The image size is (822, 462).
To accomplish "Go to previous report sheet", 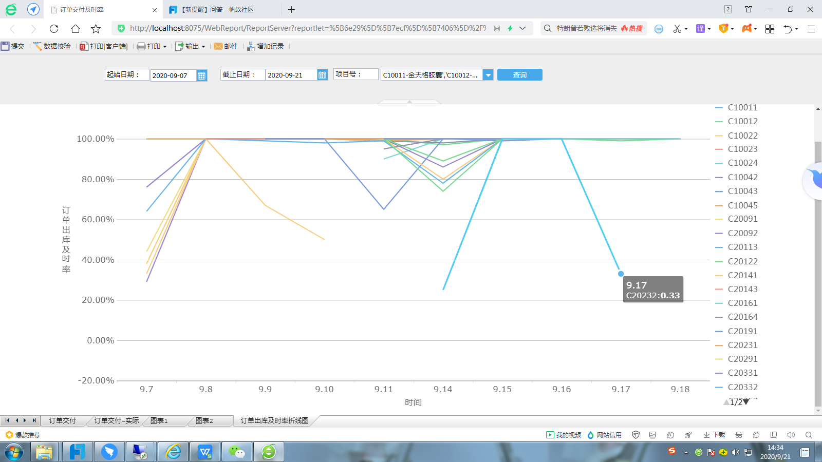I will coord(16,420).
